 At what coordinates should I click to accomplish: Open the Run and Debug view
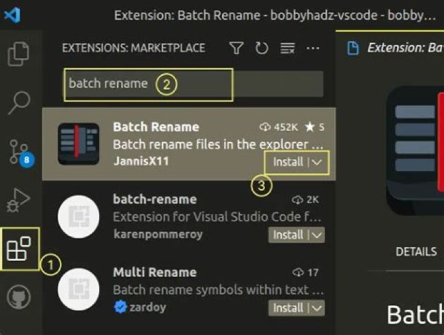[x=18, y=200]
